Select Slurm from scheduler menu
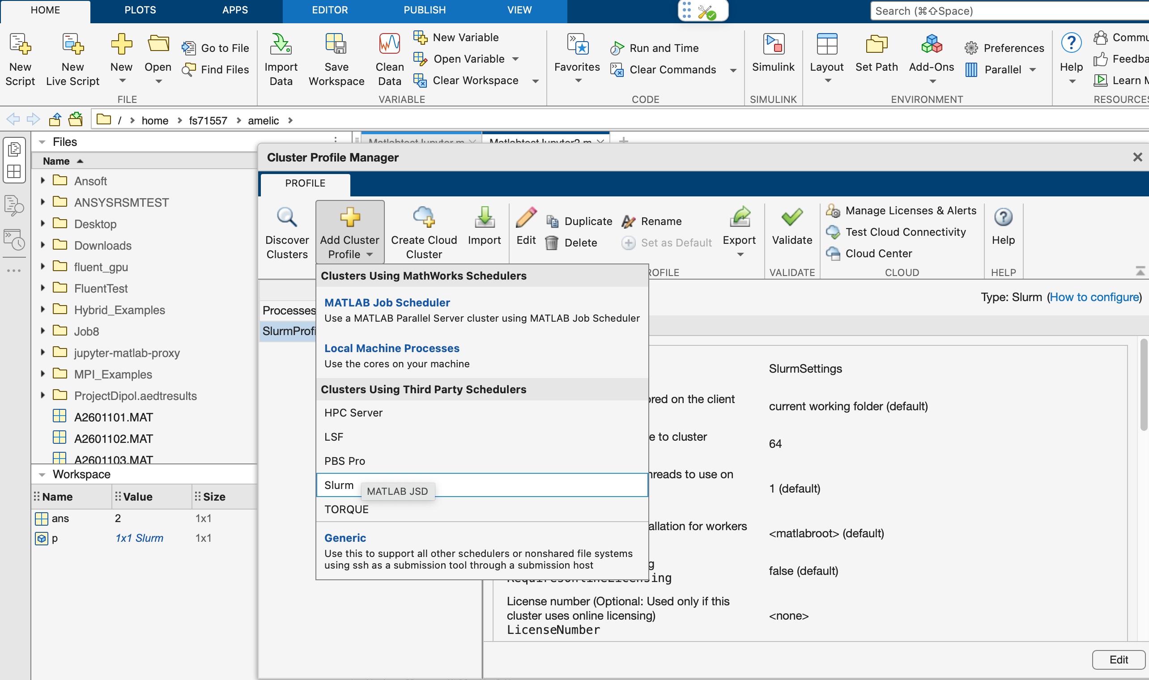Screen dimensions: 1149x680 [x=482, y=485]
